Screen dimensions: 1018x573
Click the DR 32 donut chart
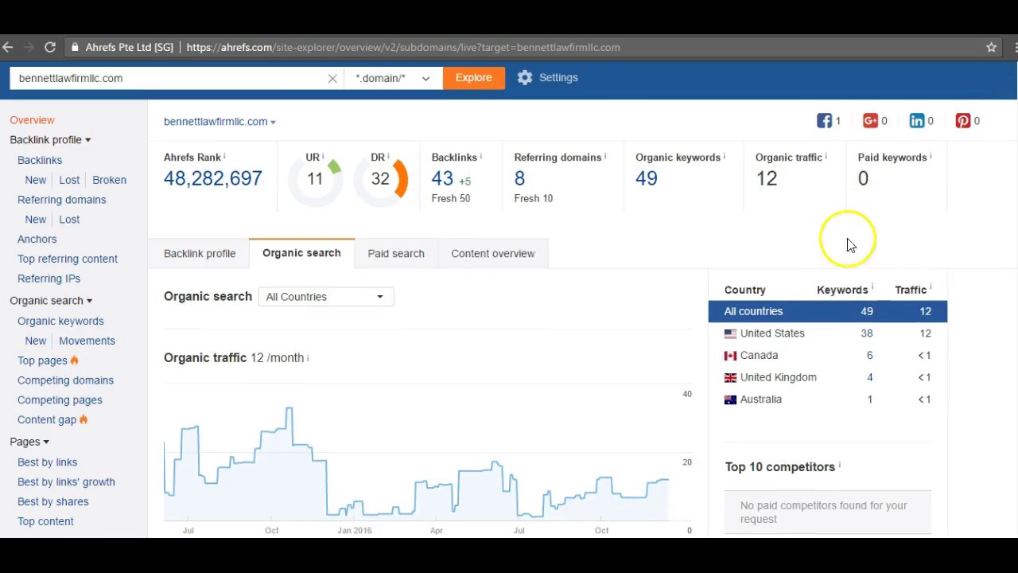point(381,179)
